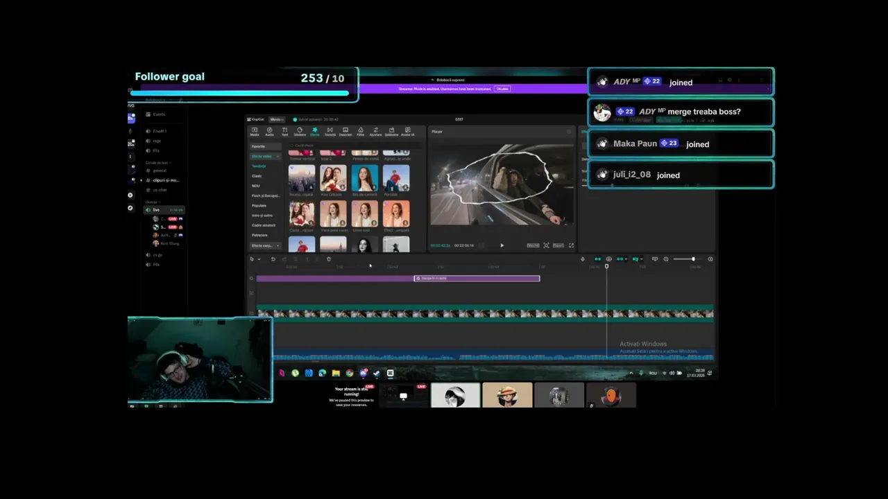This screenshot has height=499, width=888.
Task: Open the Șabloane tab in CapCut
Action: pyautogui.click(x=391, y=131)
